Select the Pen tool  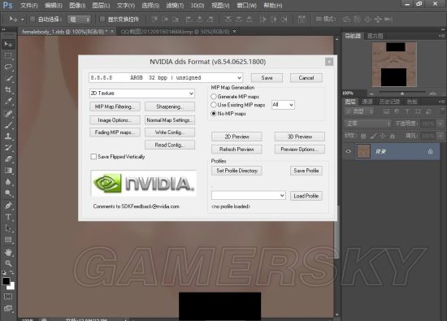pos(8,206)
